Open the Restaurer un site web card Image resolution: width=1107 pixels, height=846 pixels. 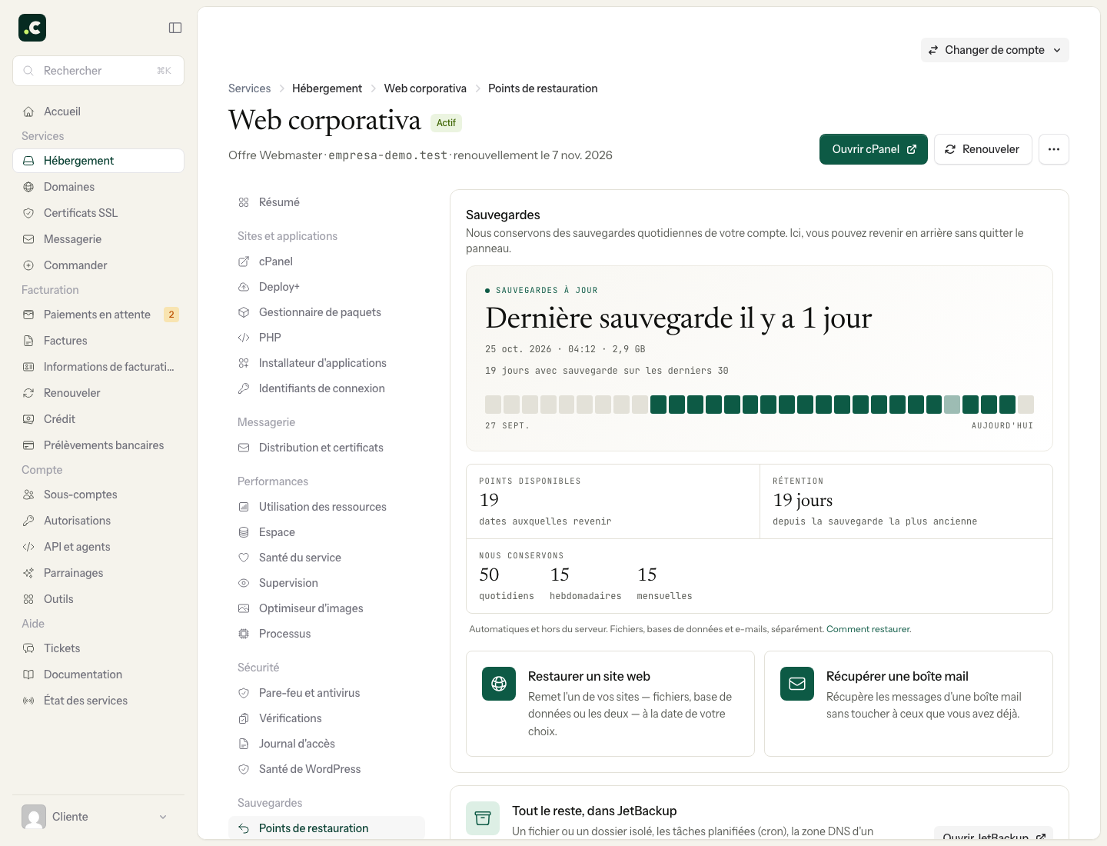click(x=610, y=704)
